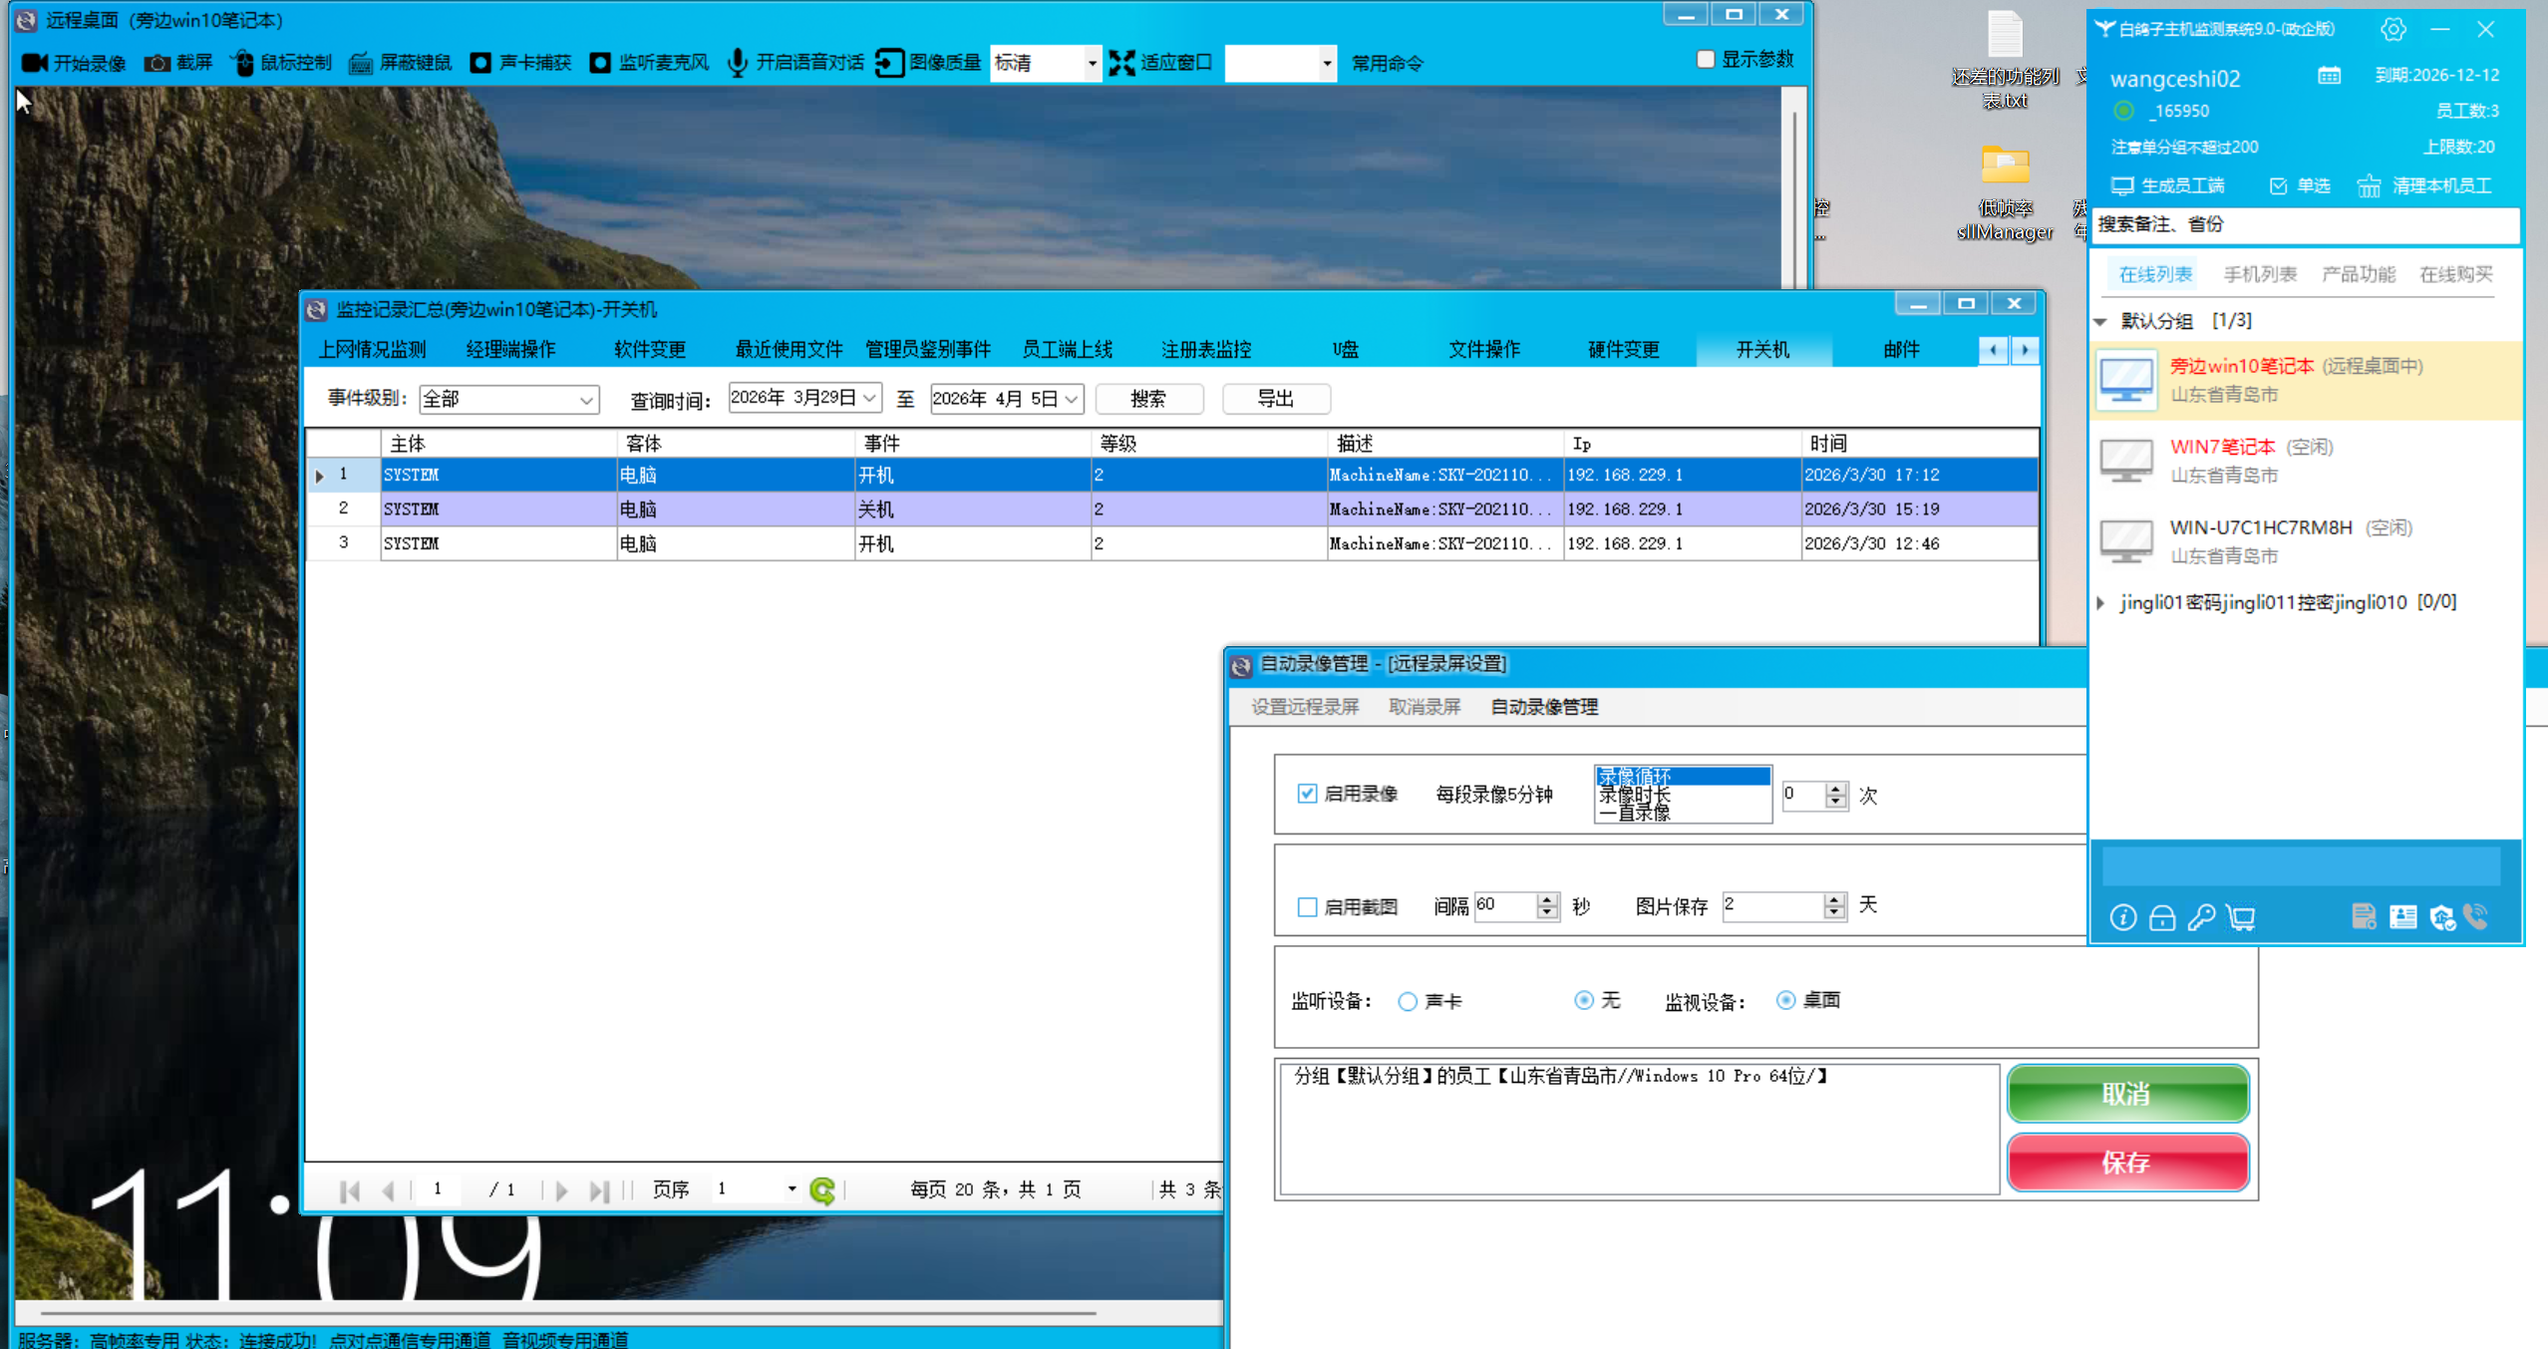Click the 开始录像 camera icon
Viewport: 2548px width, 1349px height.
tap(36, 63)
